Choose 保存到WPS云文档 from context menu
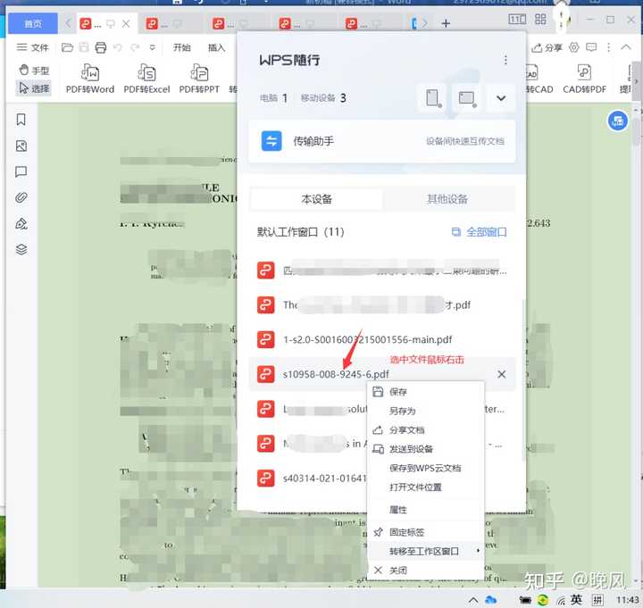Screen dimensions: 643x608 point(425,468)
